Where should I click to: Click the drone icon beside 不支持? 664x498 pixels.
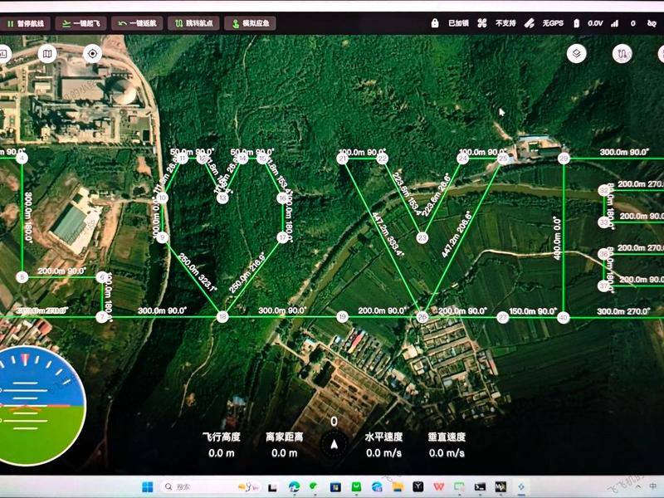coord(482,23)
